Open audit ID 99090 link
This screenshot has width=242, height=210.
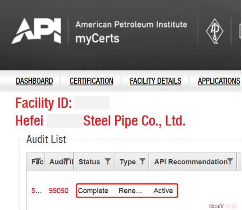(58, 191)
